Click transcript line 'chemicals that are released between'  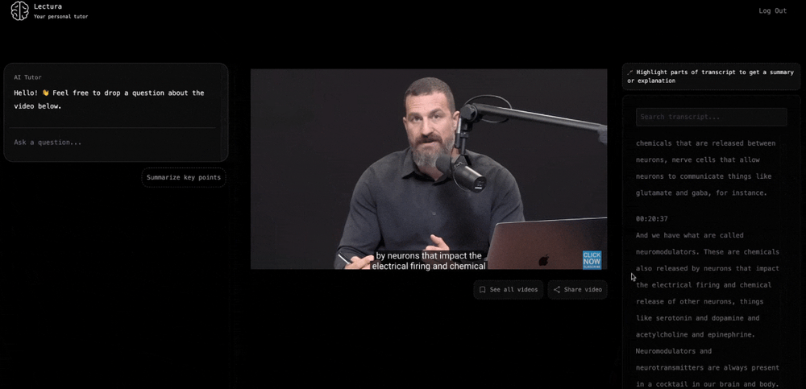pos(706,143)
